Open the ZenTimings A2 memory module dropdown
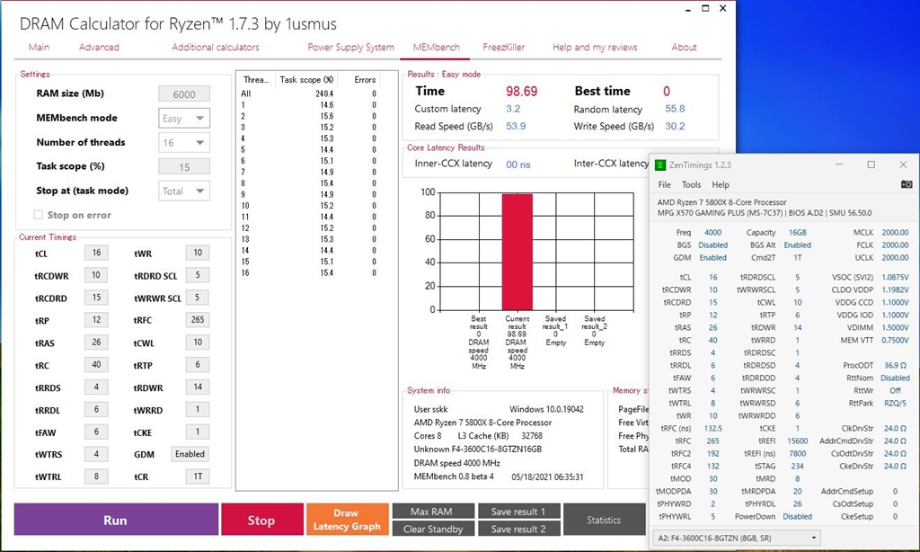 click(x=737, y=538)
